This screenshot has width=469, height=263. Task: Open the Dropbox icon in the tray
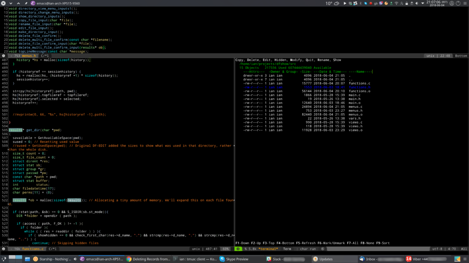tap(365, 4)
